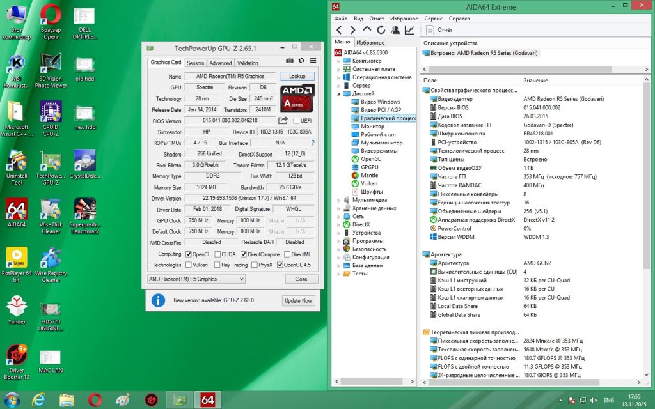Toggle the CUDA checkbox
The image size is (655, 409).
(217, 254)
